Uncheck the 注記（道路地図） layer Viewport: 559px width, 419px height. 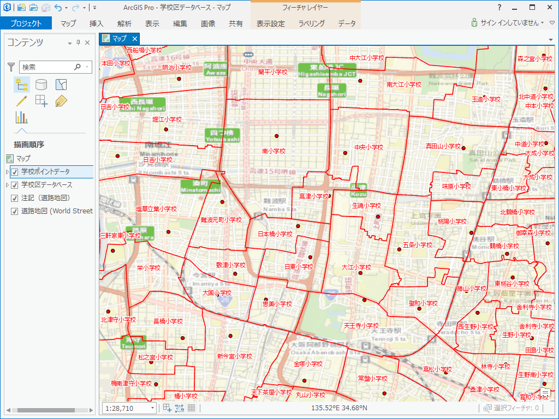pyautogui.click(x=15, y=199)
